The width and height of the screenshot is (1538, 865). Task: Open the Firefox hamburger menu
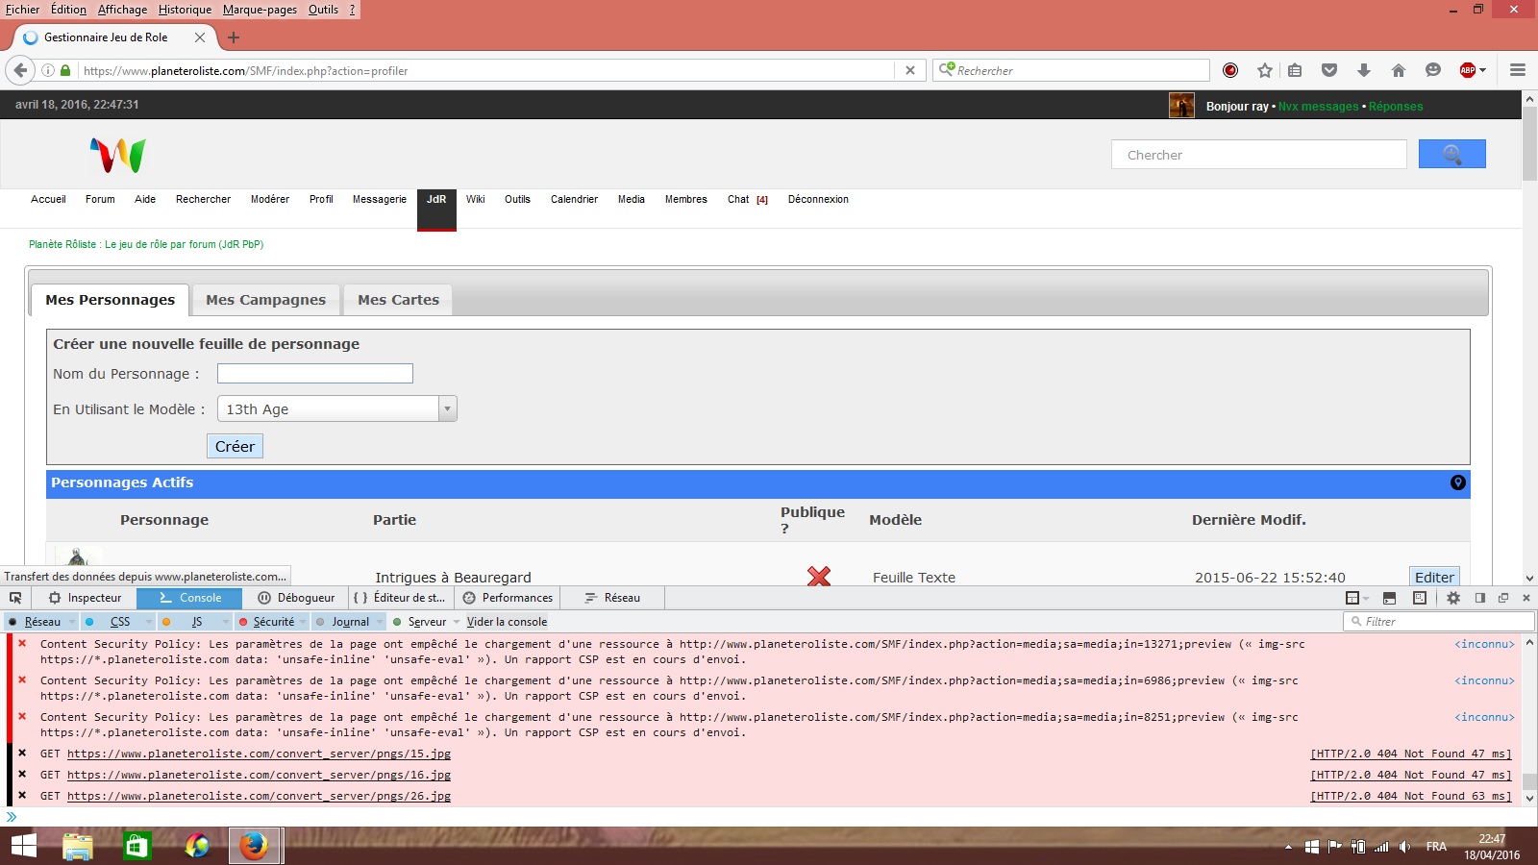tap(1518, 70)
